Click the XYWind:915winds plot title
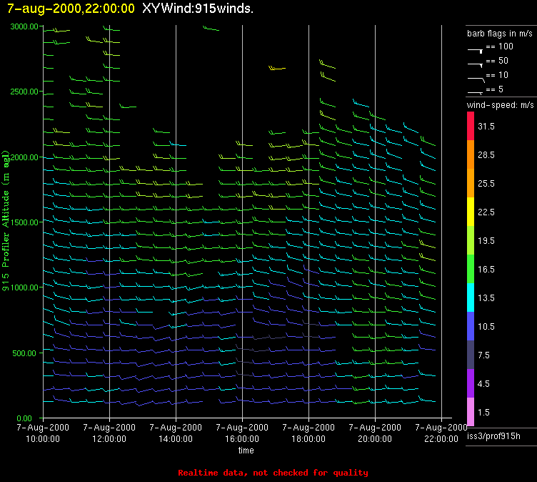 click(x=198, y=9)
